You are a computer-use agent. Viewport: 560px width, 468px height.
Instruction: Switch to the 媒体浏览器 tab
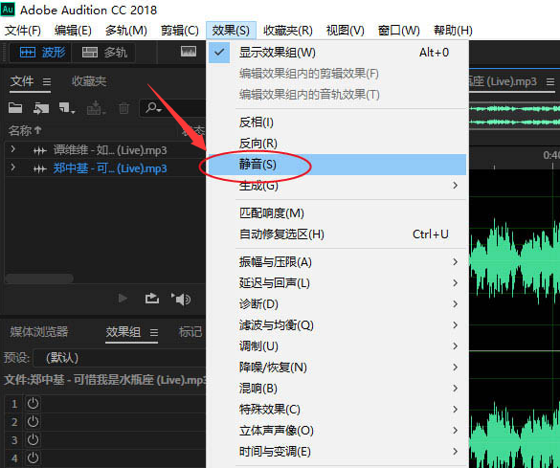click(x=39, y=332)
